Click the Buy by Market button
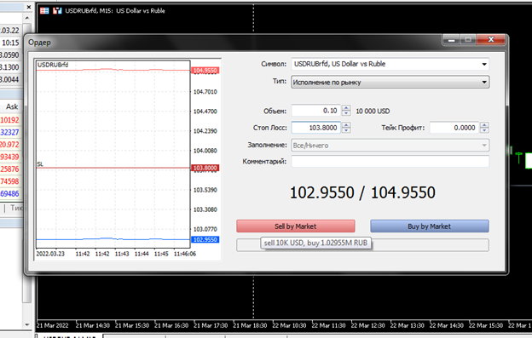 (x=430, y=226)
